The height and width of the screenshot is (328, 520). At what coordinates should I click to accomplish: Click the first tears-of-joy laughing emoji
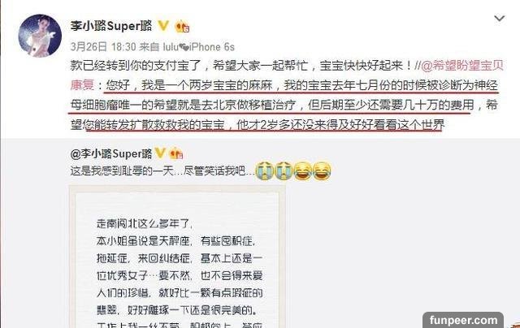coord(303,171)
